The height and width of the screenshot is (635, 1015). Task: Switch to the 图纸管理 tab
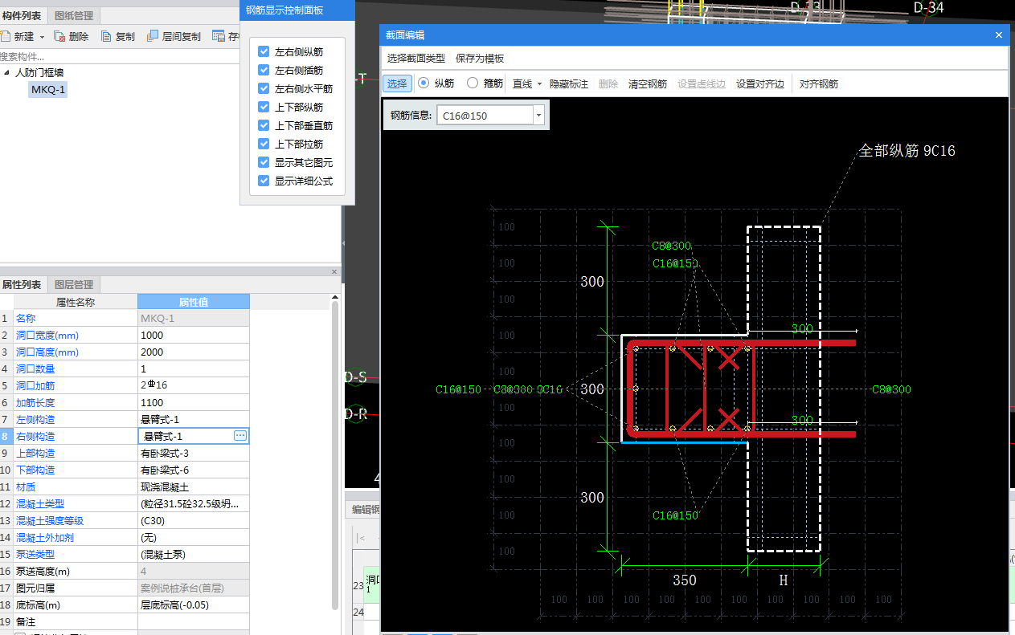[x=73, y=15]
